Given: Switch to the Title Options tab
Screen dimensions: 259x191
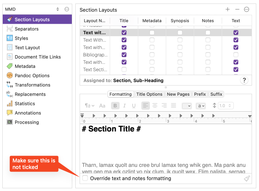Looking at the screenshot, I should point(149,94).
